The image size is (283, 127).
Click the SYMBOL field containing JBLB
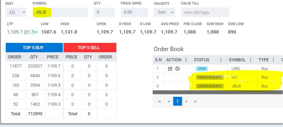pos(60,12)
